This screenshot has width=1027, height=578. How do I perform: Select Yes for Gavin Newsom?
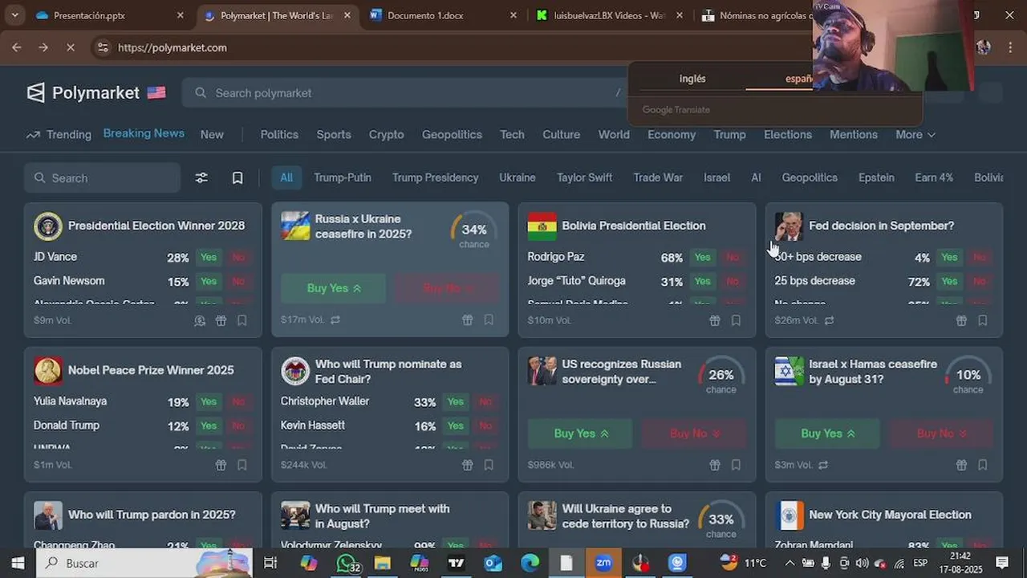pos(209,282)
